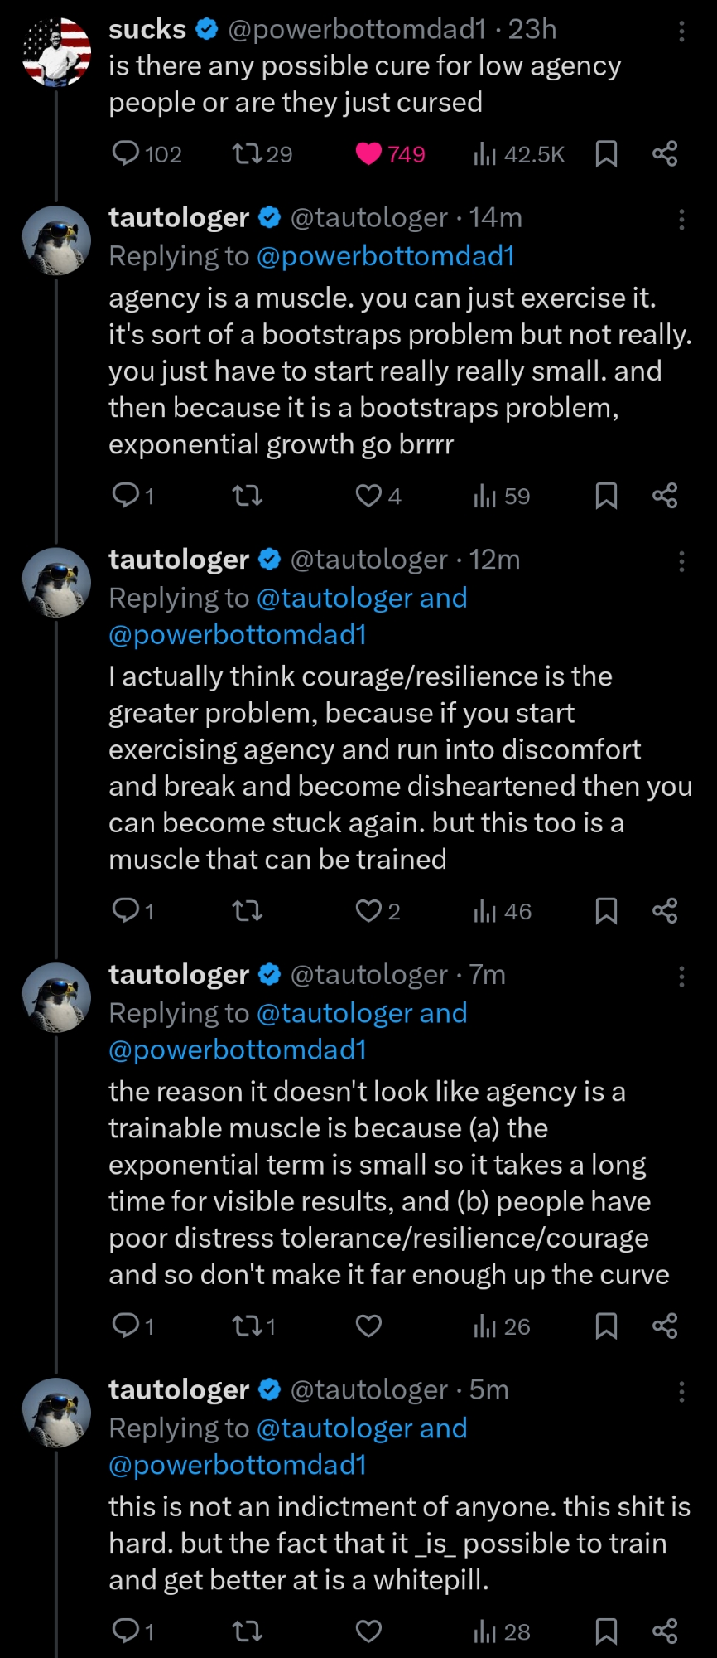Reply to the sucks low agency tweet
The width and height of the screenshot is (717, 1658).
point(126,153)
